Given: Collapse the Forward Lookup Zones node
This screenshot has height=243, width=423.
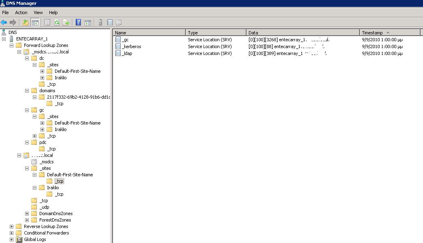Looking at the screenshot, I should pos(12,45).
